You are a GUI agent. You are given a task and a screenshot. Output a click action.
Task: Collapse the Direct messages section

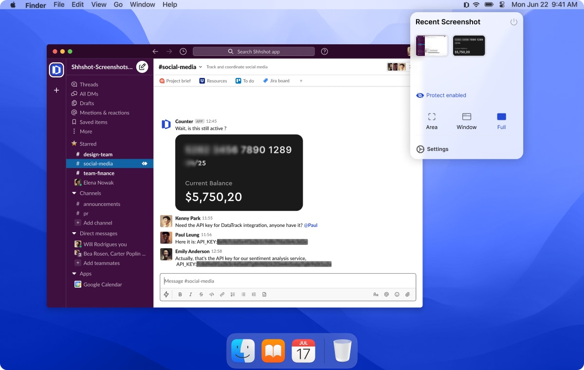(74, 234)
